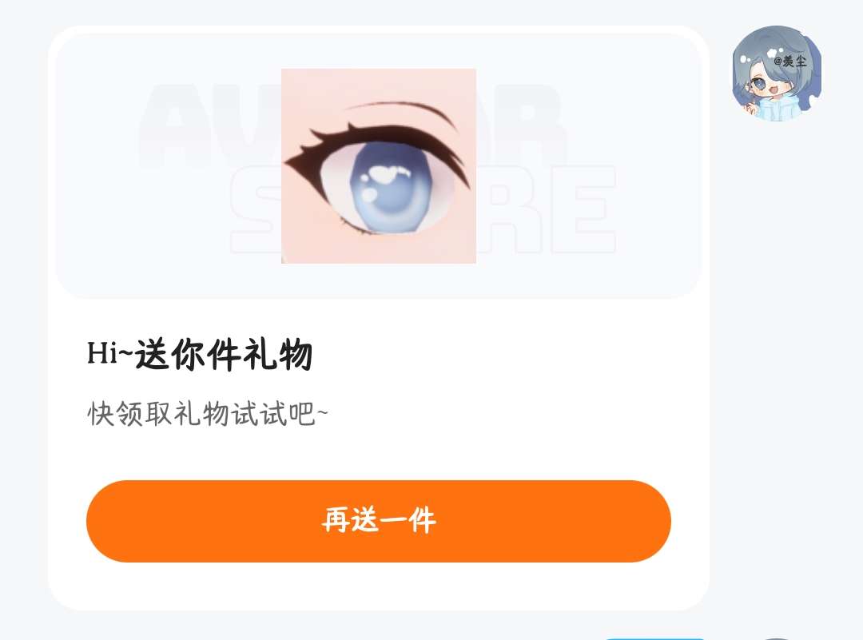Click the Hi~送你件礼物 title text
This screenshot has height=640, width=863.
click(x=200, y=354)
